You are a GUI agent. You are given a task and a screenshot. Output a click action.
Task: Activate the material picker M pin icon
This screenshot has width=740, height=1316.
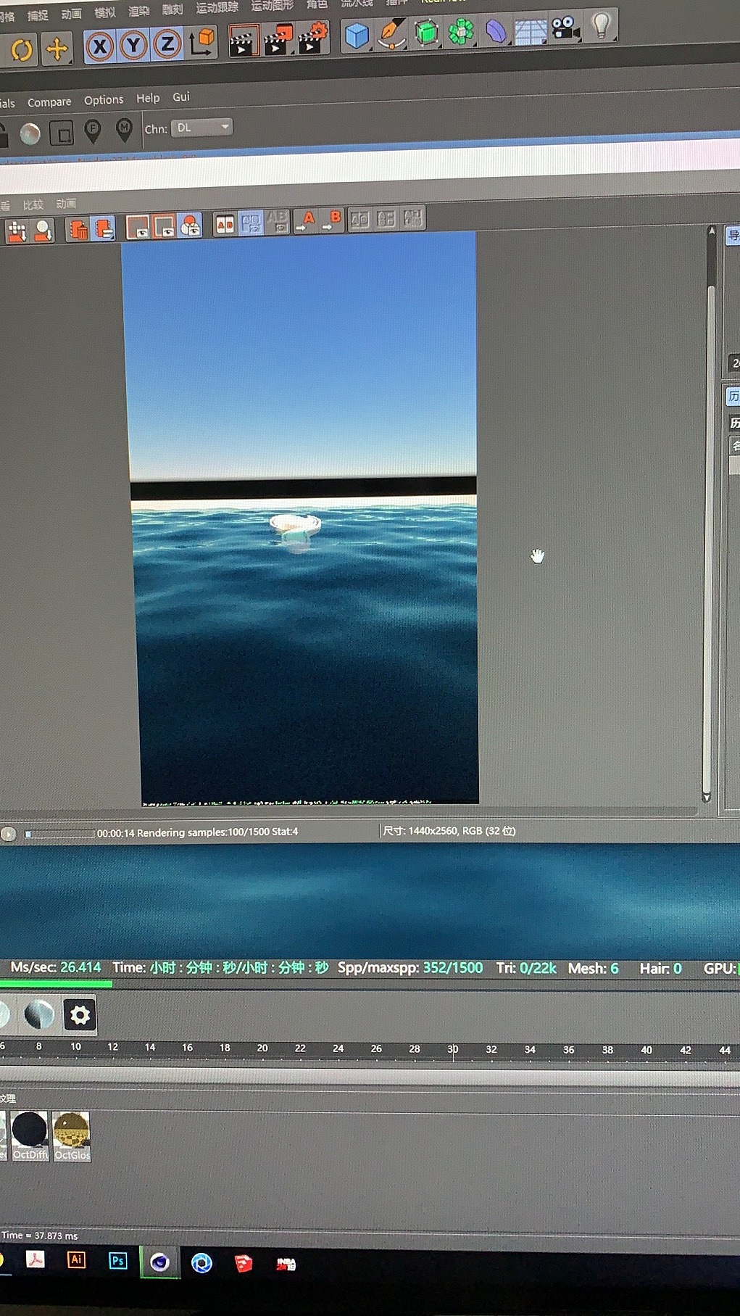[x=124, y=130]
